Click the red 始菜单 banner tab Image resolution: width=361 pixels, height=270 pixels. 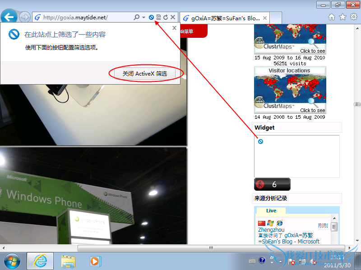tap(194, 31)
